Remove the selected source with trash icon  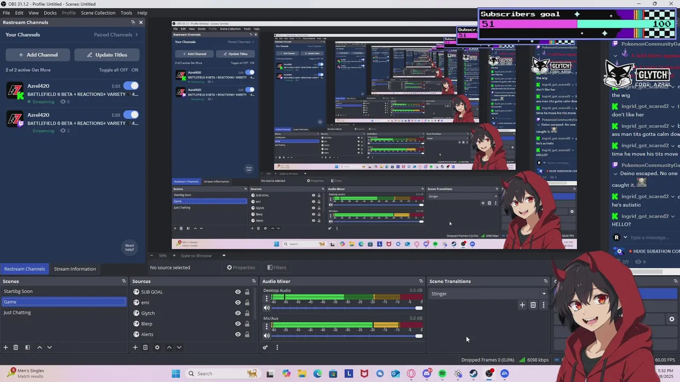(x=145, y=348)
